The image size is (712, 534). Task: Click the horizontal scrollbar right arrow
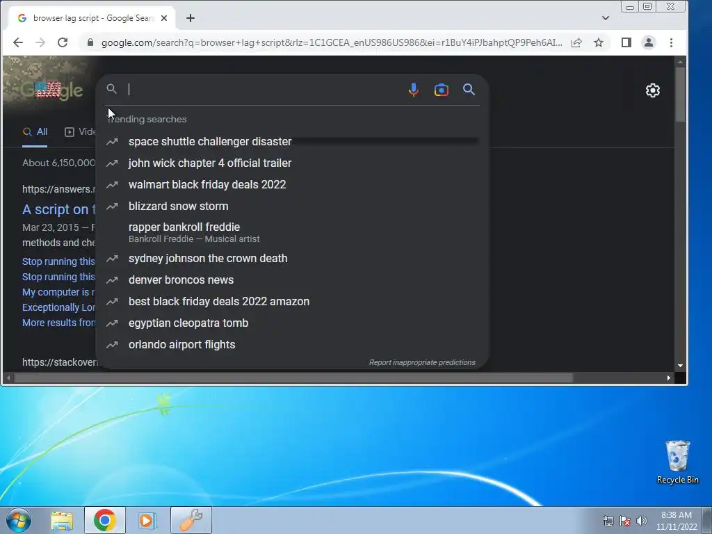tap(668, 378)
